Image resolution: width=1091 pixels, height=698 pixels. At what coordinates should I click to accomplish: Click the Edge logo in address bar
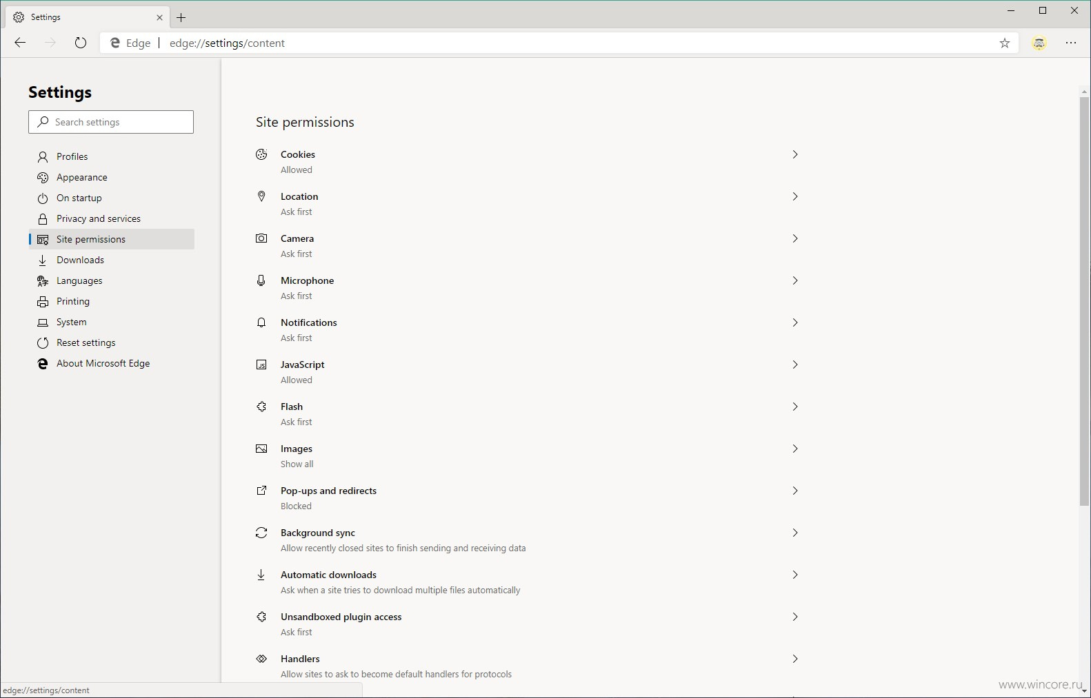(115, 43)
